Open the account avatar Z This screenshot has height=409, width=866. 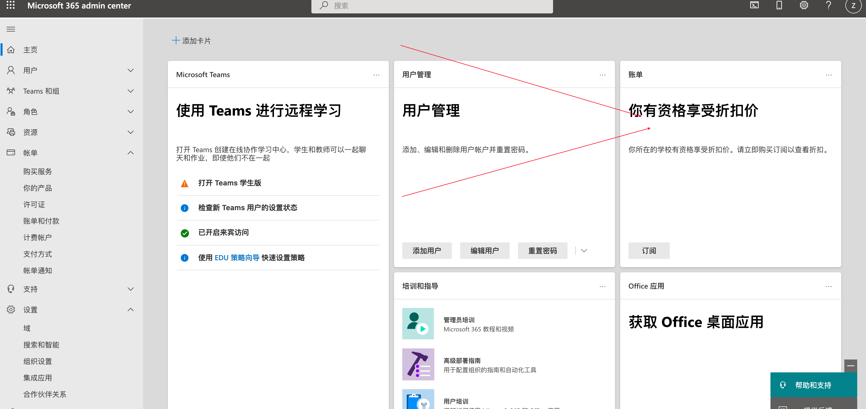(x=853, y=6)
